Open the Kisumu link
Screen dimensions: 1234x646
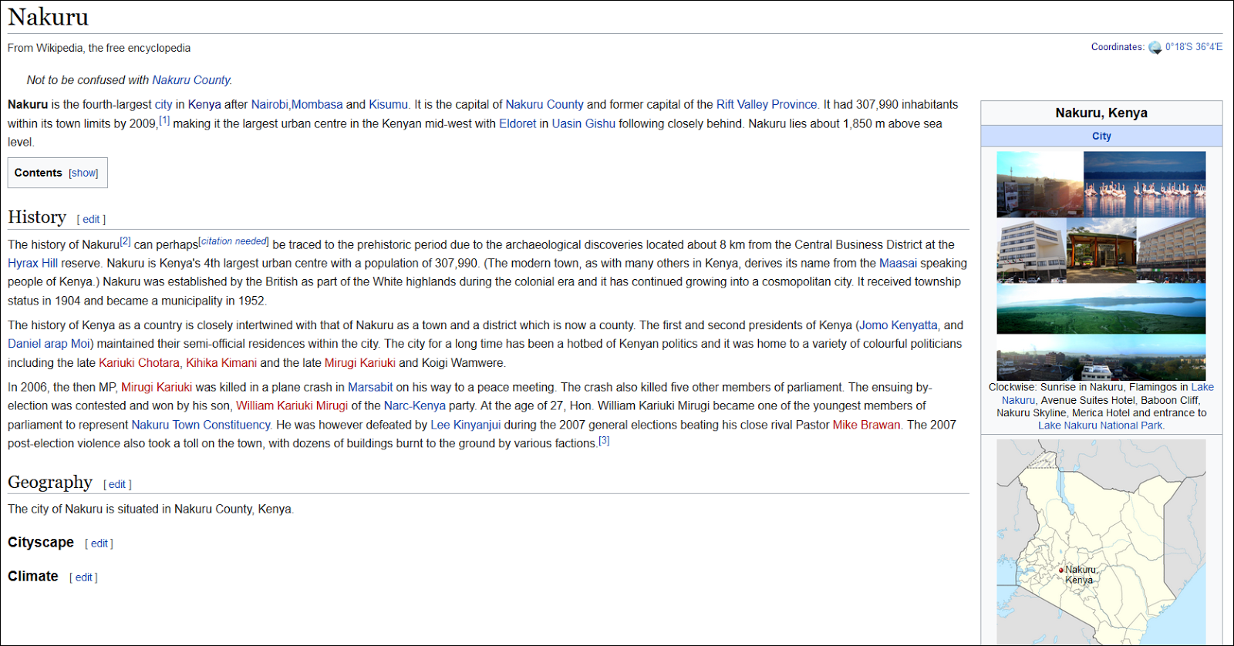388,105
